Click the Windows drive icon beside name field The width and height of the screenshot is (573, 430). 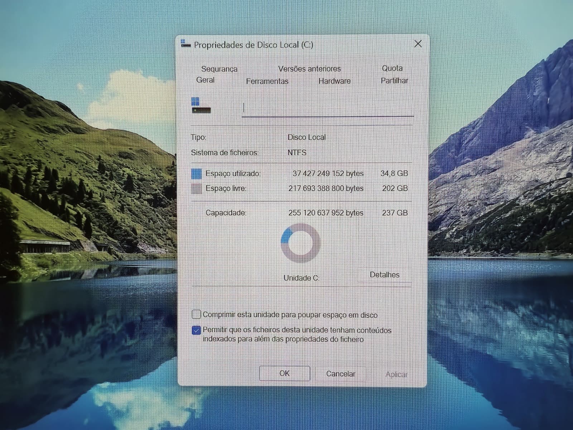201,106
